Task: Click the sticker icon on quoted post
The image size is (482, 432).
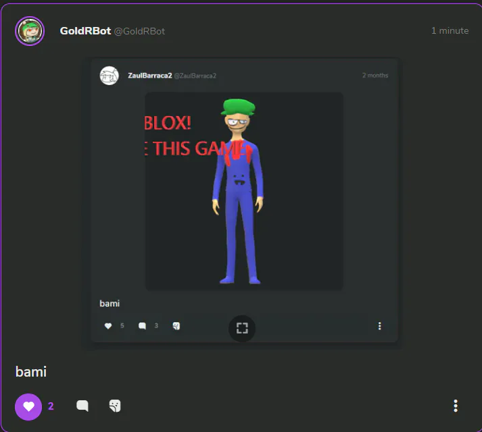Action: [176, 326]
